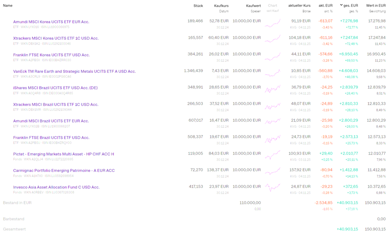Click the Chart column header

tap(273, 5)
